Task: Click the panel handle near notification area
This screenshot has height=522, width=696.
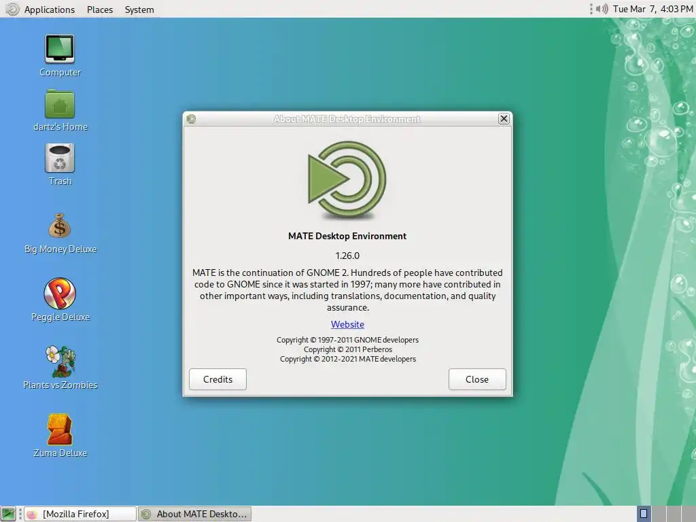Action: coord(591,9)
